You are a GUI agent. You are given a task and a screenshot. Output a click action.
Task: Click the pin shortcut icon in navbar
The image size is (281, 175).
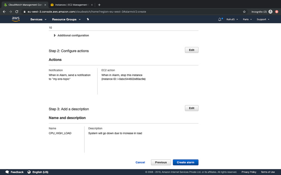point(88,19)
